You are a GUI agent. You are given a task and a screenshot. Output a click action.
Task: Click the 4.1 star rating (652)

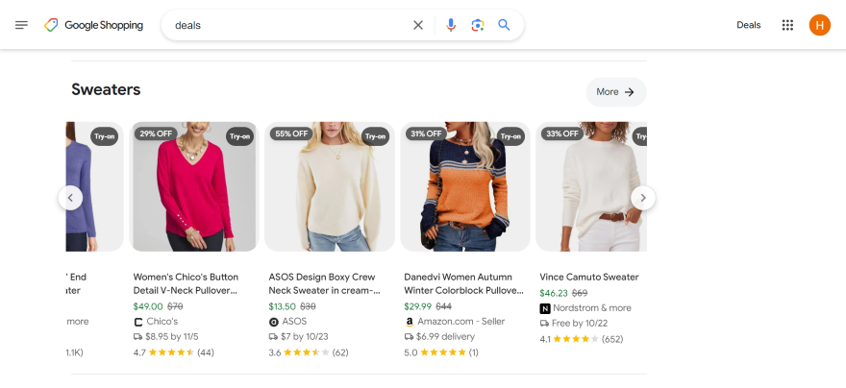pyautogui.click(x=581, y=339)
